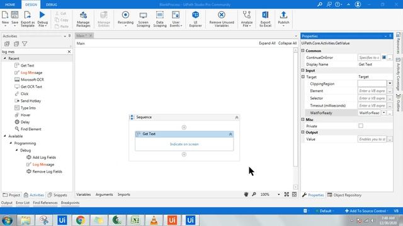
Task: Click the pan hand tool icon
Action: coord(246,195)
